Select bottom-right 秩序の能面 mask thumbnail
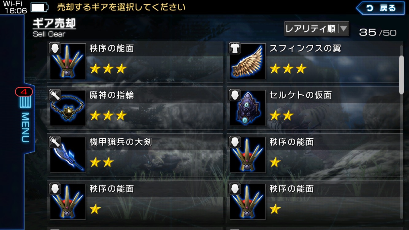The image size is (409, 230). tap(248, 201)
